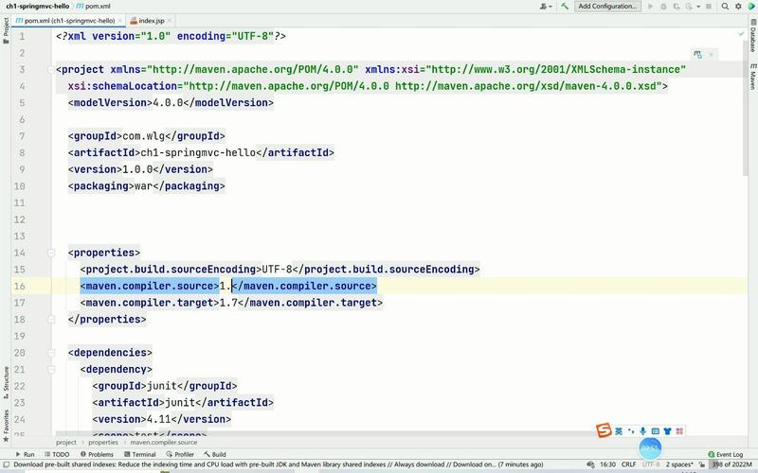The width and height of the screenshot is (758, 473).
Task: Collapse the dependency block fold marker
Action: [x=51, y=369]
